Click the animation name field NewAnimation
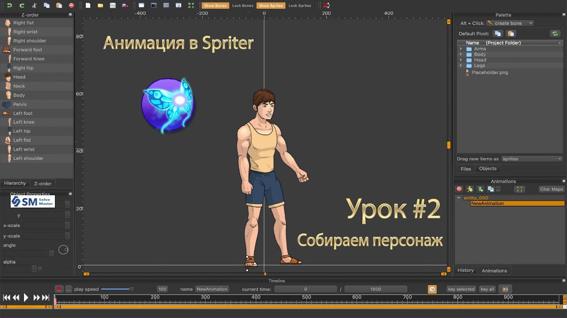This screenshot has width=567, height=318. pyautogui.click(x=212, y=289)
